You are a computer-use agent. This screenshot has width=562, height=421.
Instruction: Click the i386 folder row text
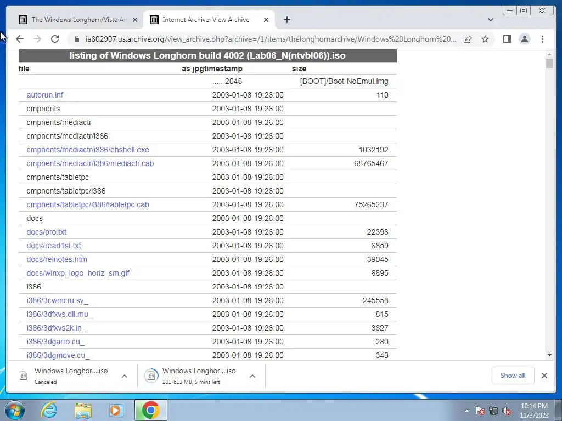33,287
